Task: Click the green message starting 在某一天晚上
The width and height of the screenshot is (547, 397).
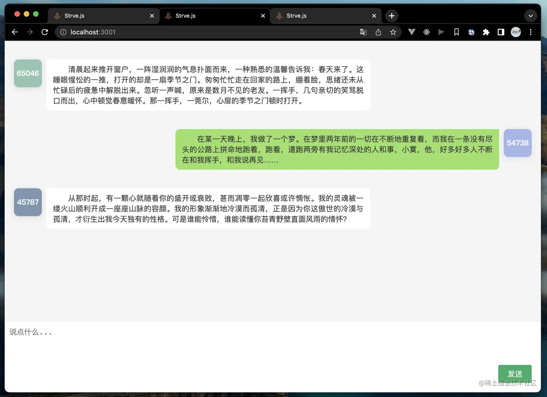Action: 337,149
